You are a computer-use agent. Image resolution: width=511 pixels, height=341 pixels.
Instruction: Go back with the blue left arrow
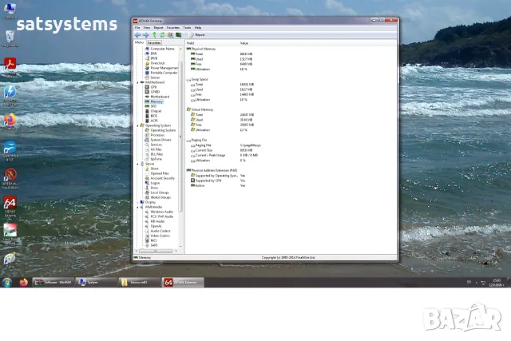pyautogui.click(x=138, y=35)
